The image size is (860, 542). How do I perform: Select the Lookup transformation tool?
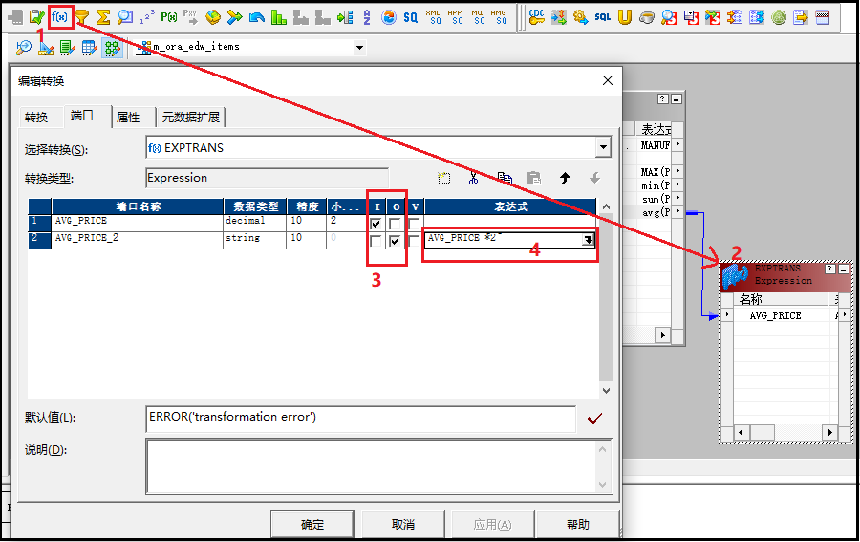point(125,17)
